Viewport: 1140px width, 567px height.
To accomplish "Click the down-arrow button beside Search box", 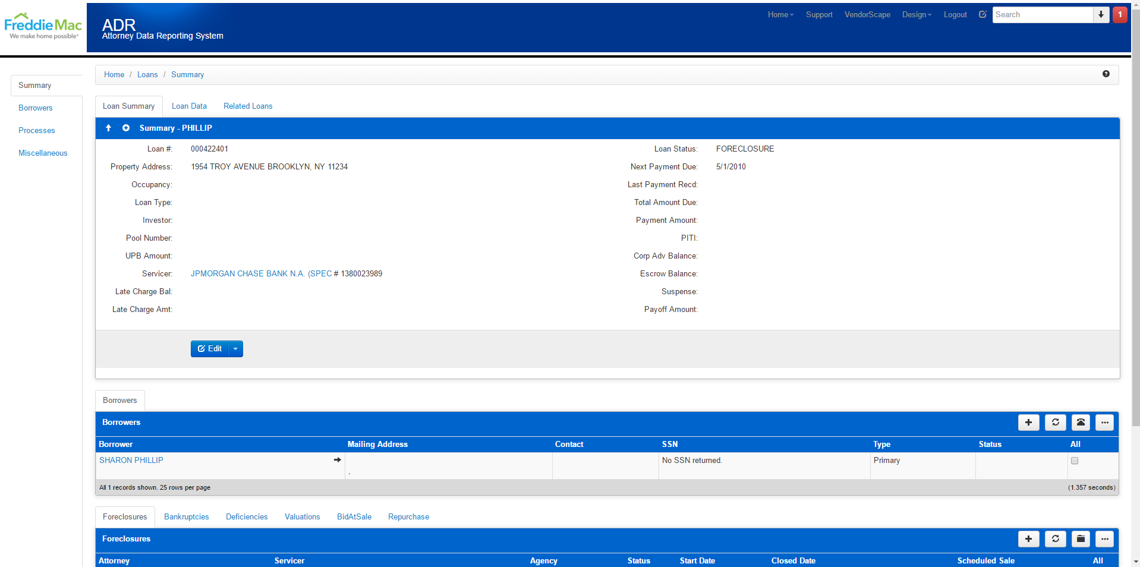I will pyautogui.click(x=1101, y=15).
